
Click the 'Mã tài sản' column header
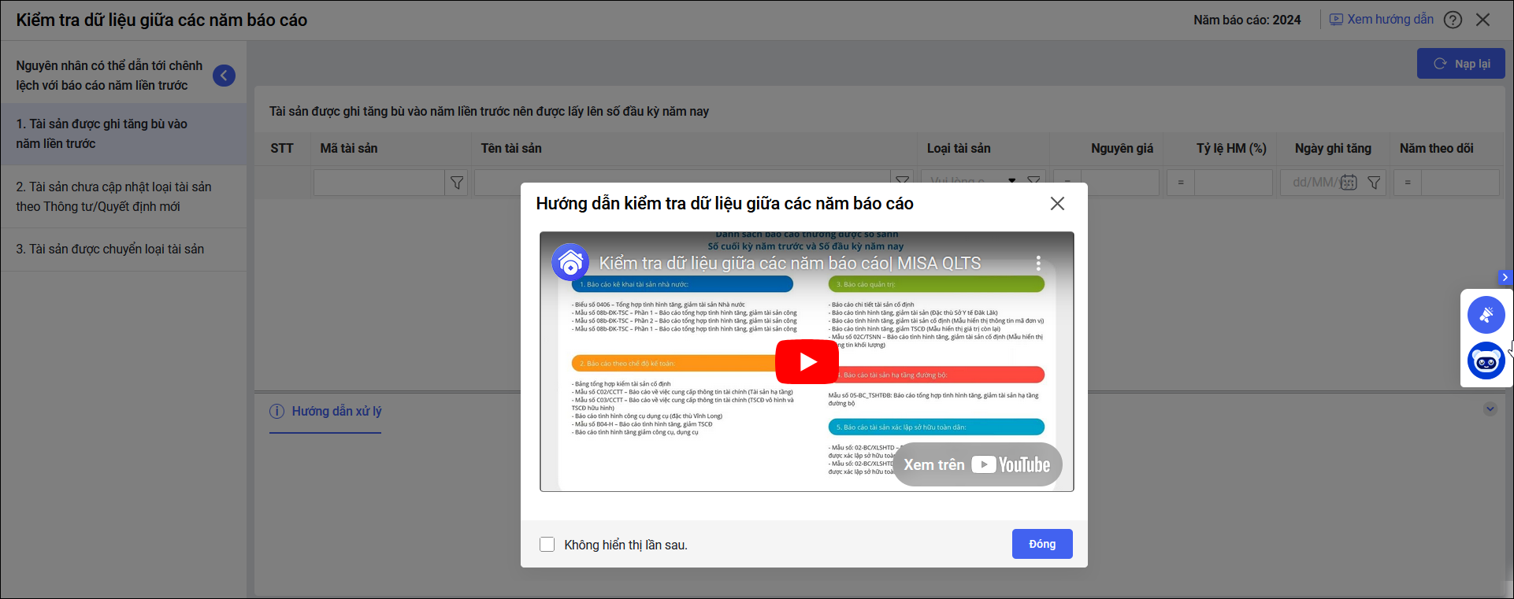point(349,149)
